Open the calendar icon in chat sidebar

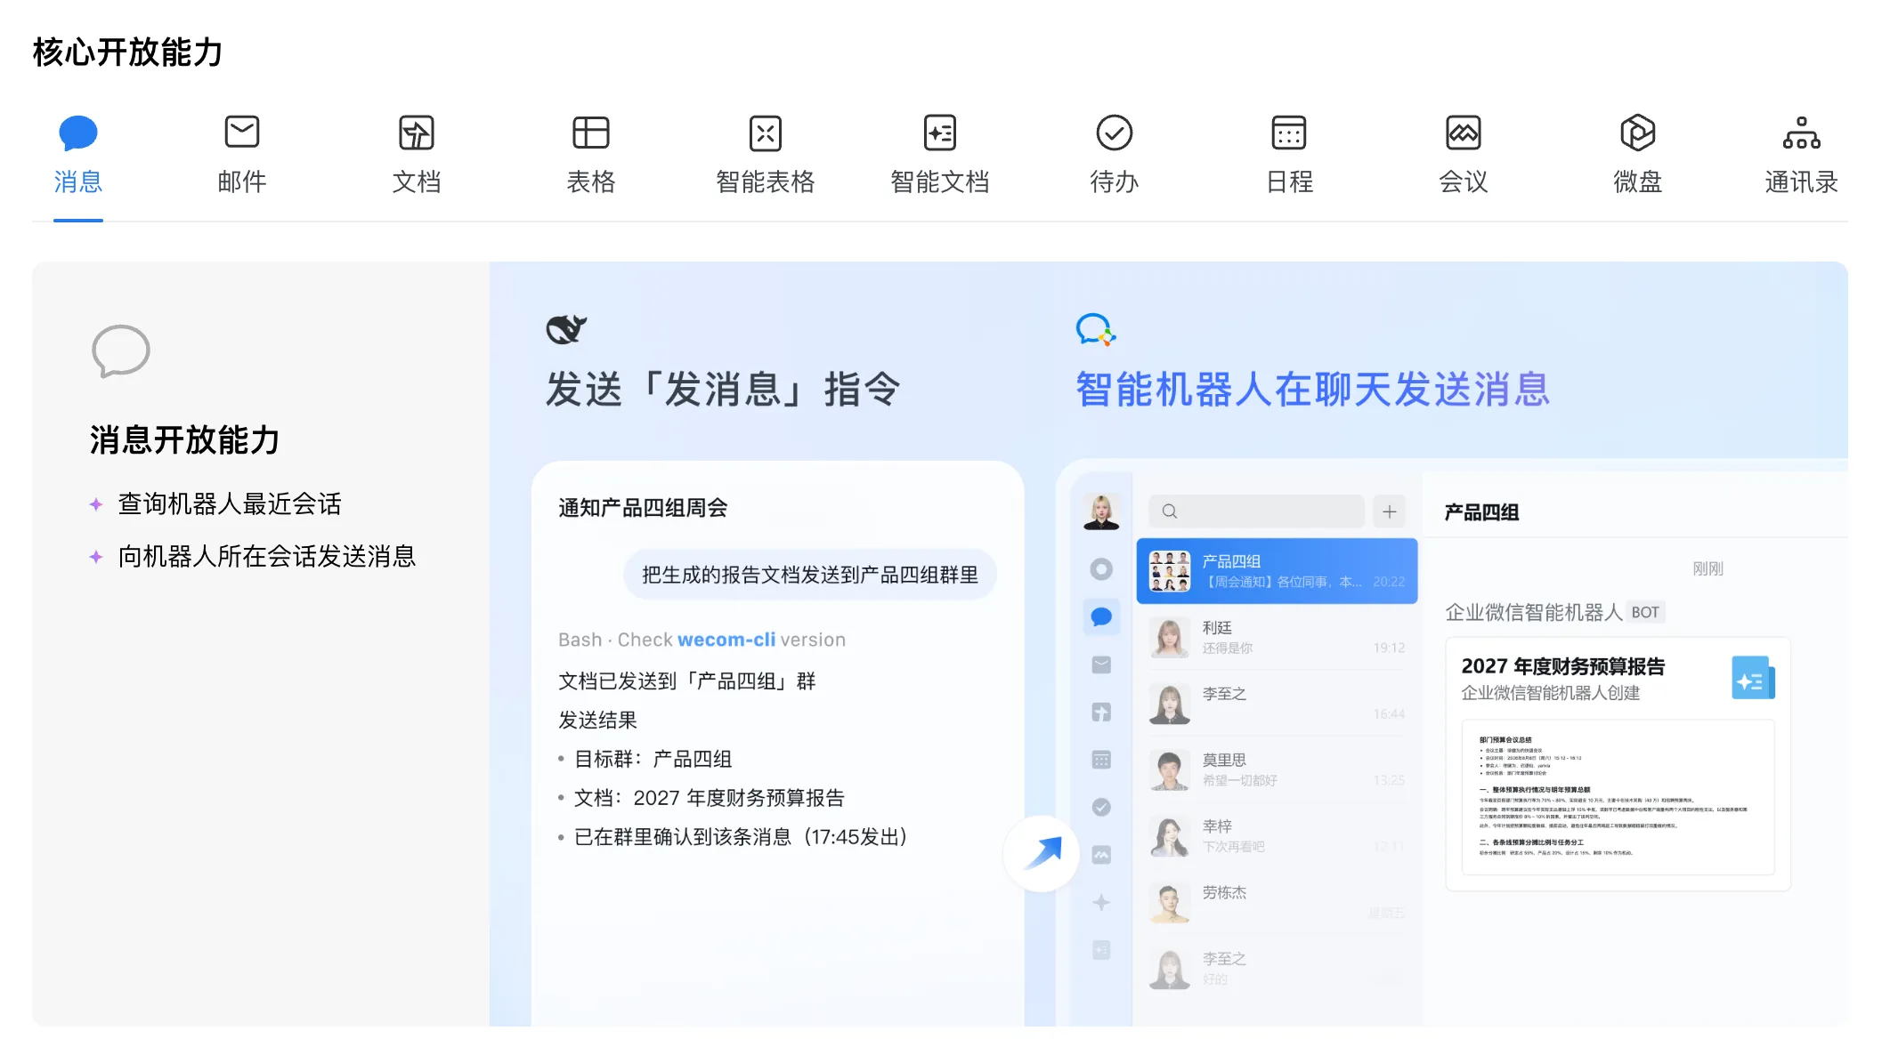1101,760
